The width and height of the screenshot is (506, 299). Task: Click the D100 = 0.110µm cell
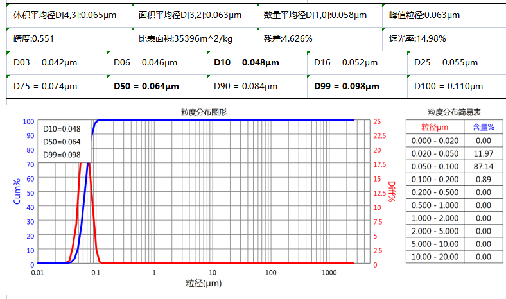tap(448, 86)
